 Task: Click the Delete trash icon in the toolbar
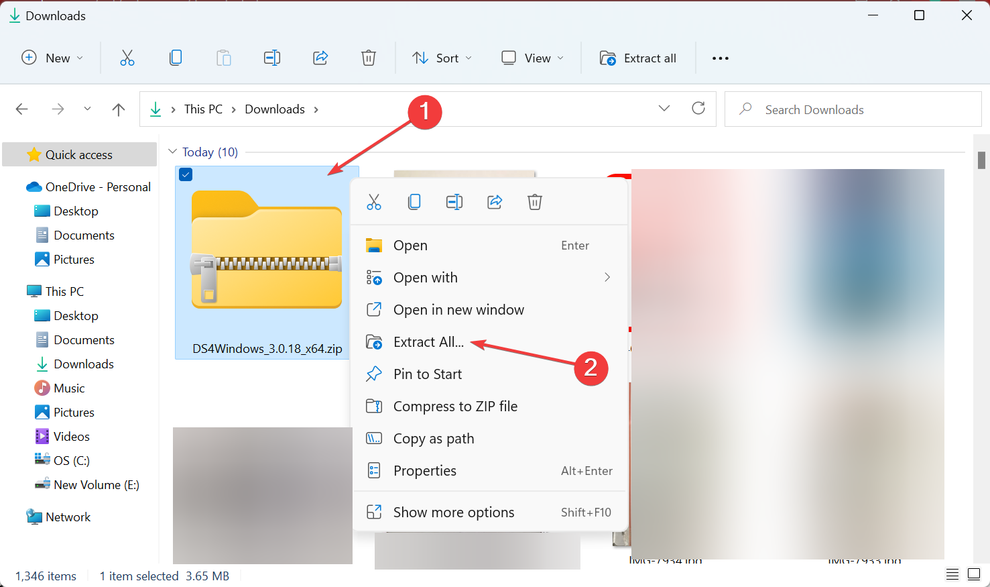pos(369,58)
